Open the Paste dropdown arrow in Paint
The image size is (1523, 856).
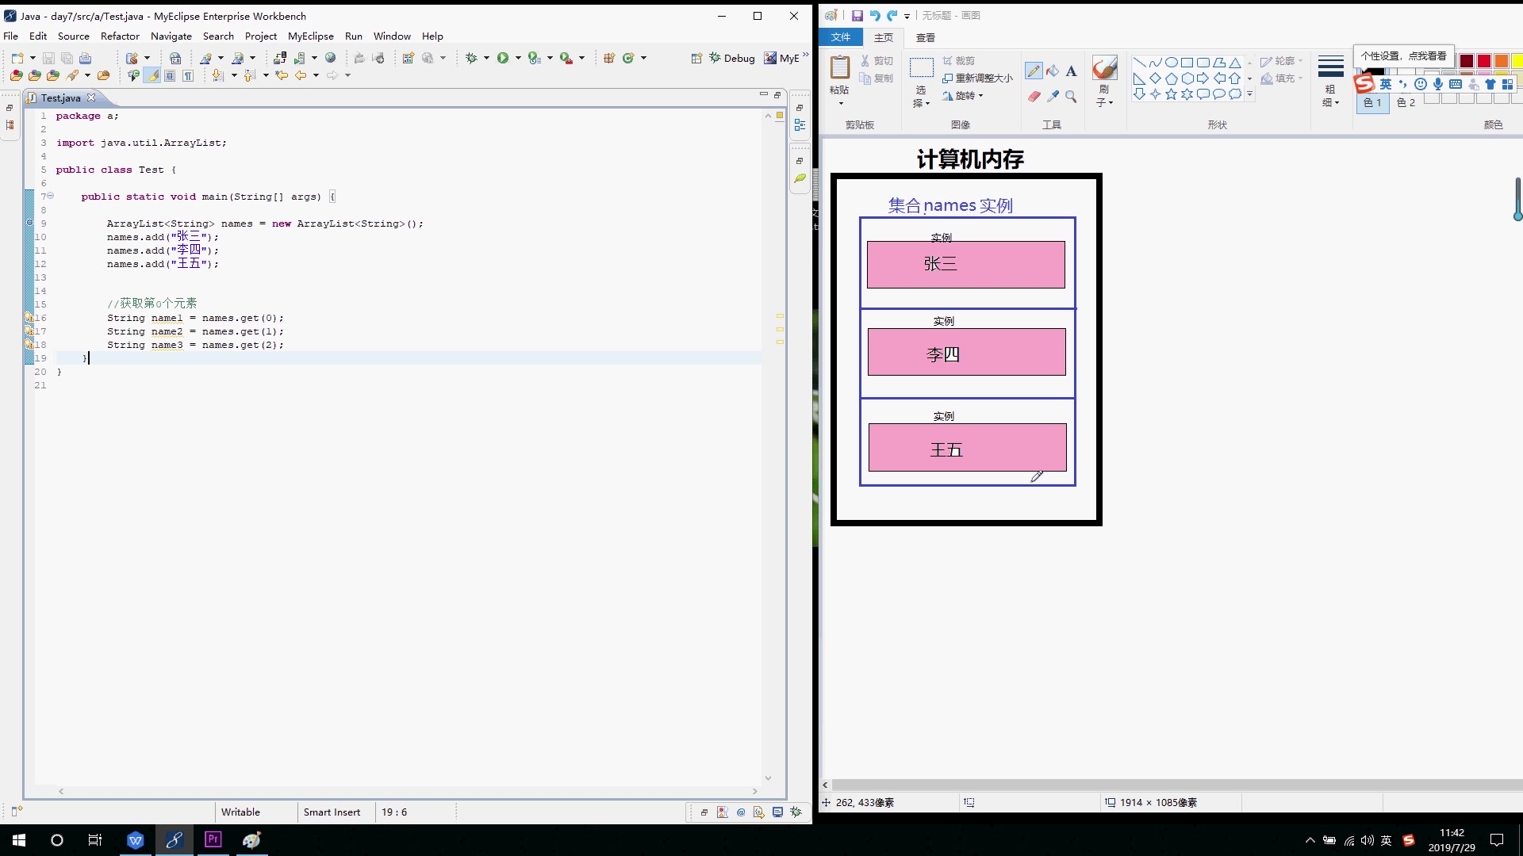tap(840, 104)
